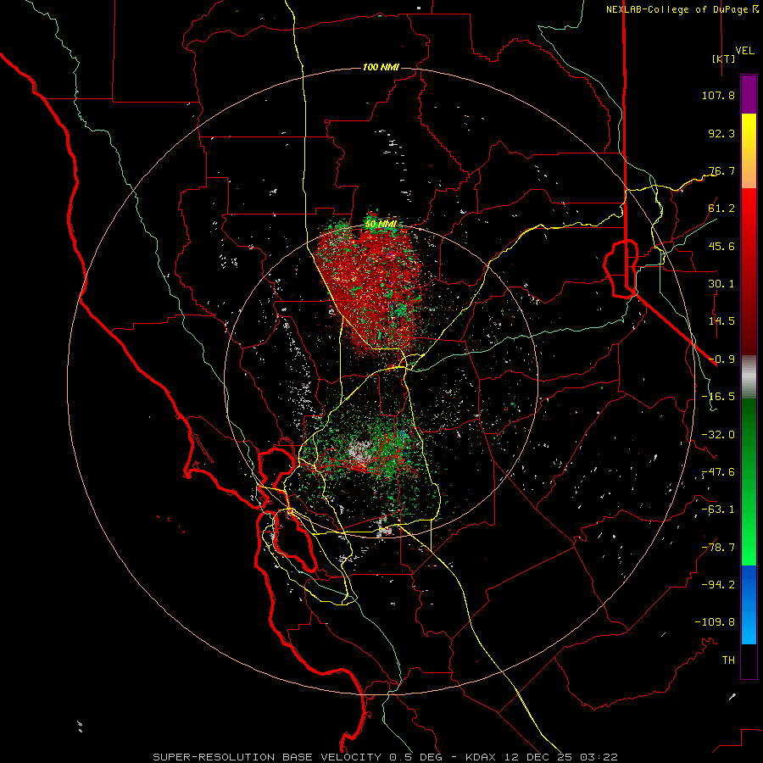
Task: Select the -109.8 legend value
Action: click(x=715, y=622)
